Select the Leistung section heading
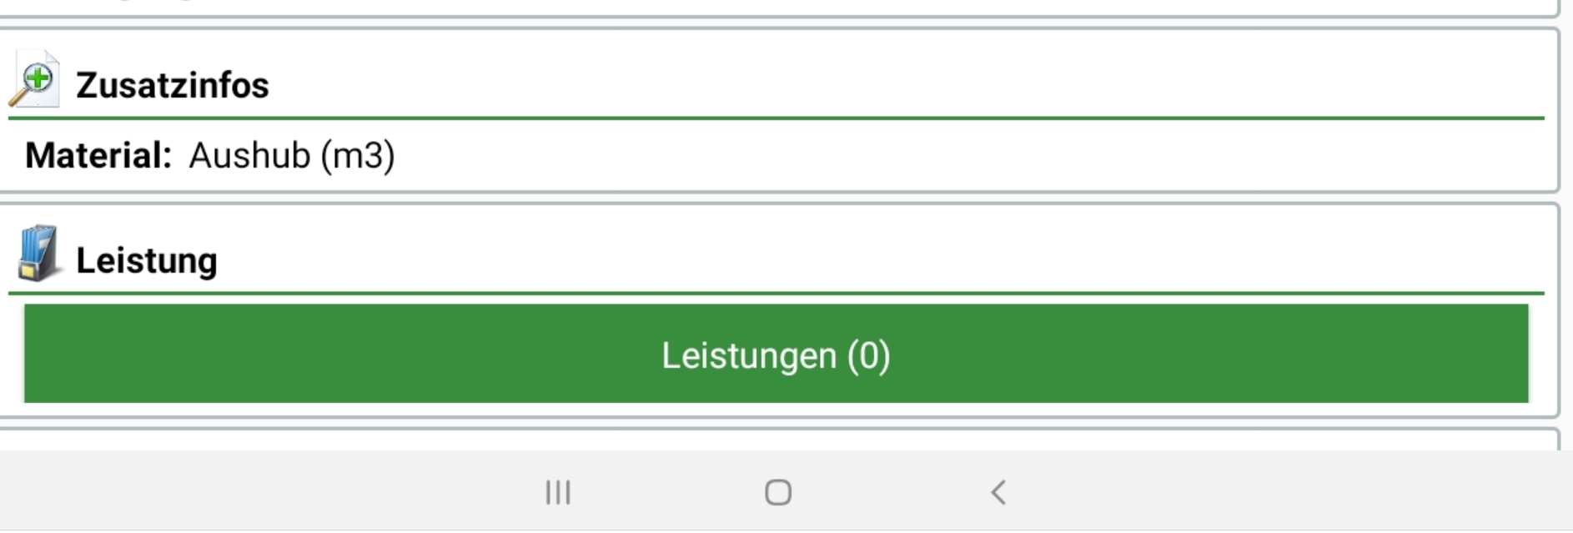 [x=147, y=260]
